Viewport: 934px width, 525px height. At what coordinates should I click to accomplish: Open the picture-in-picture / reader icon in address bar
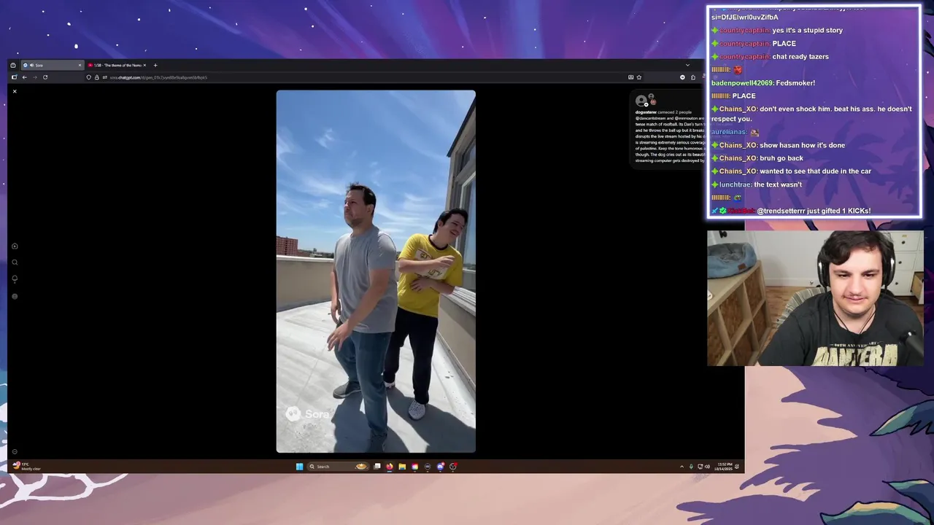630,77
